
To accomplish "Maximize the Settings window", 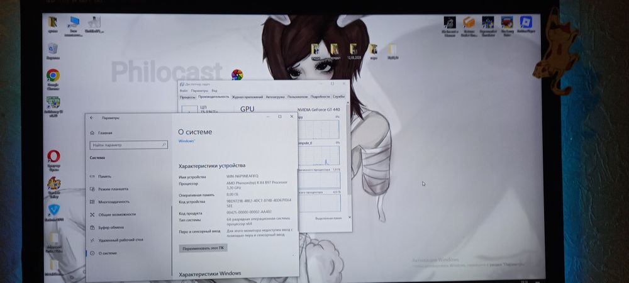I will (280, 116).
